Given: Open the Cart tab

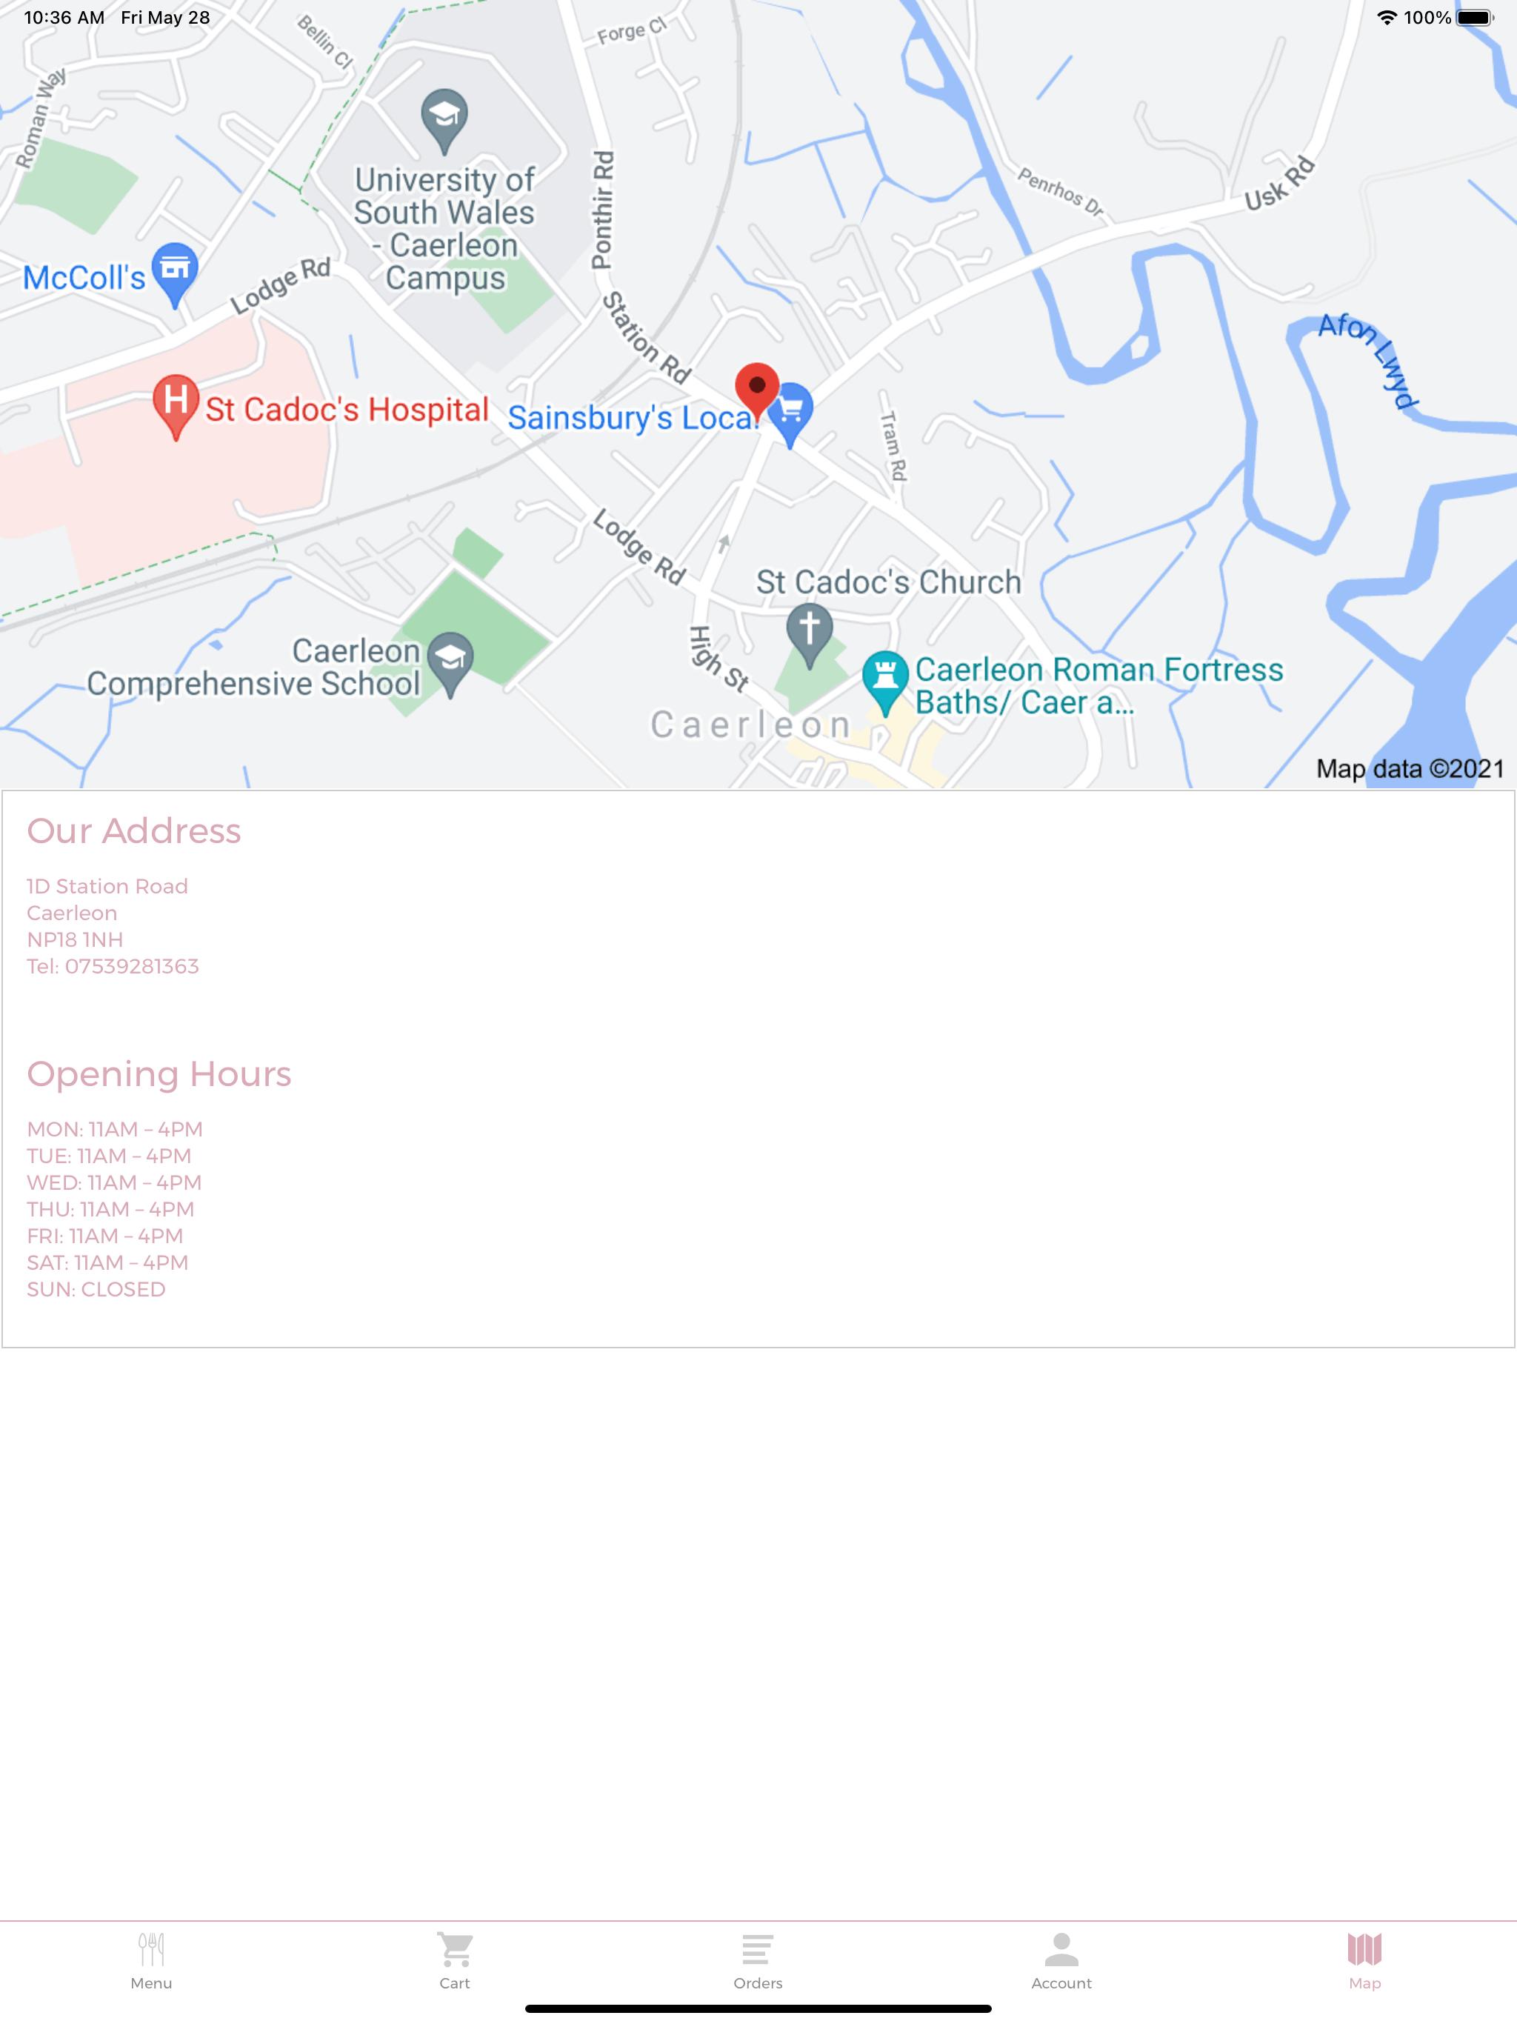Looking at the screenshot, I should pyautogui.click(x=455, y=1961).
